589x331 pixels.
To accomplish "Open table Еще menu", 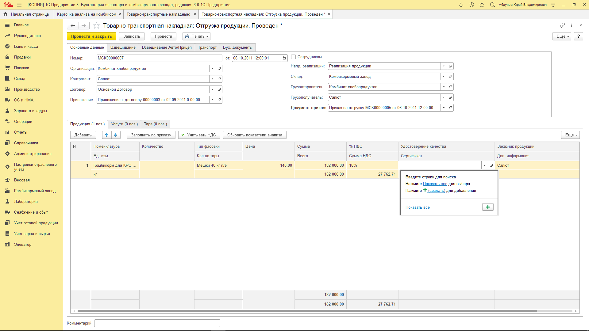I will pyautogui.click(x=570, y=135).
